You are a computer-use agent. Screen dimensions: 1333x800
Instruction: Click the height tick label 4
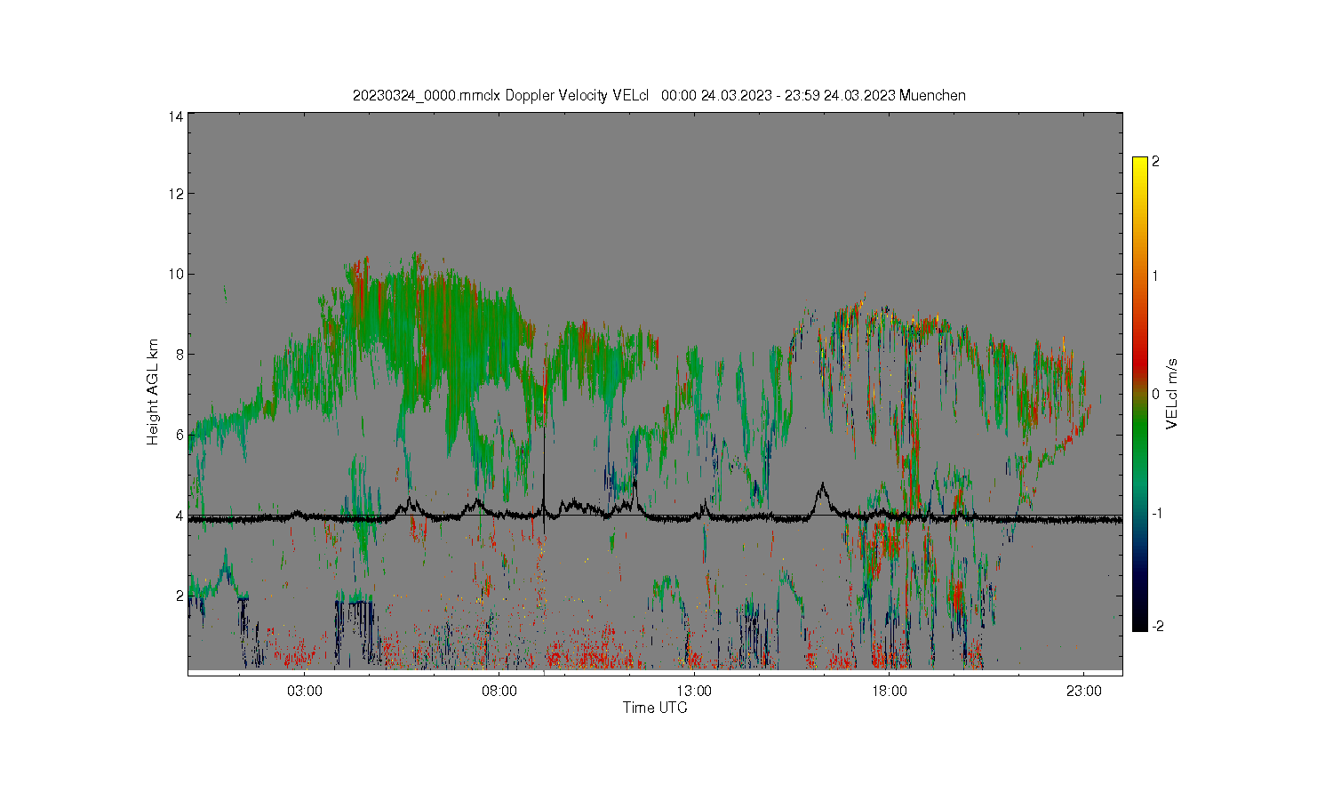coord(180,516)
